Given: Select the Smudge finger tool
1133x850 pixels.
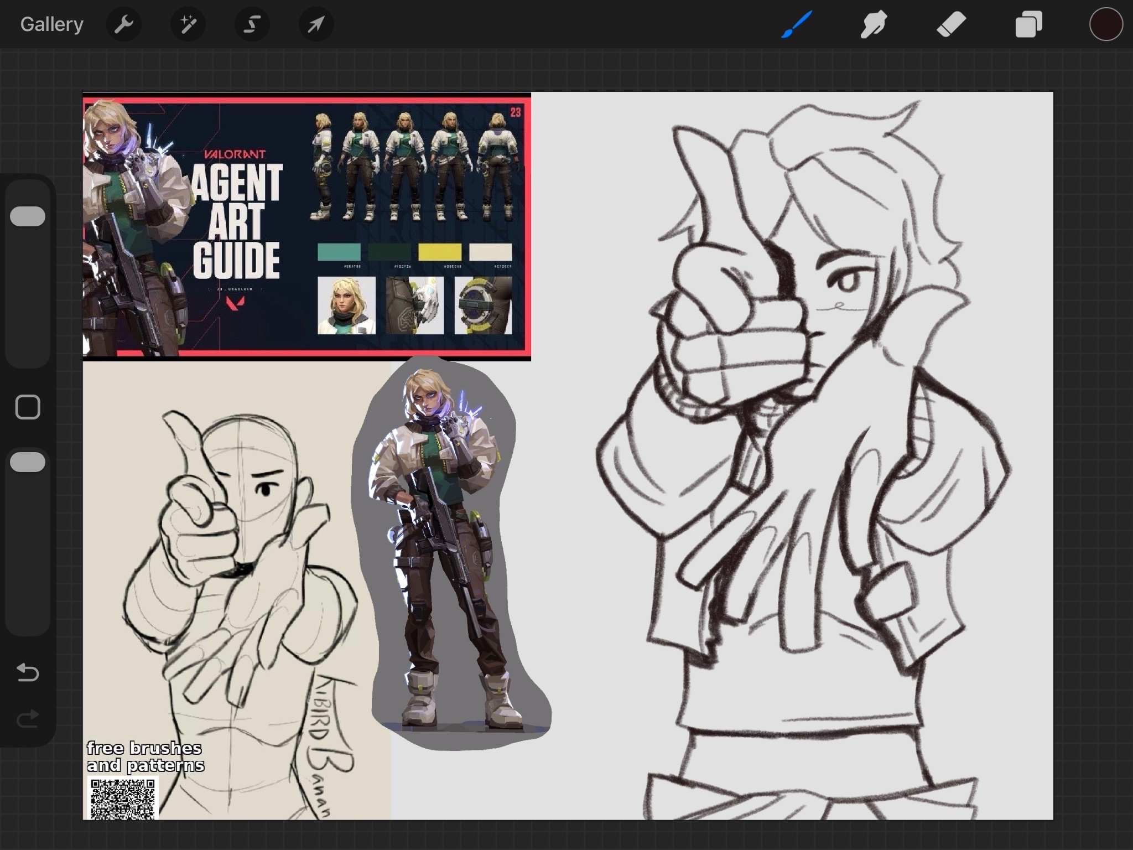Looking at the screenshot, I should (874, 24).
